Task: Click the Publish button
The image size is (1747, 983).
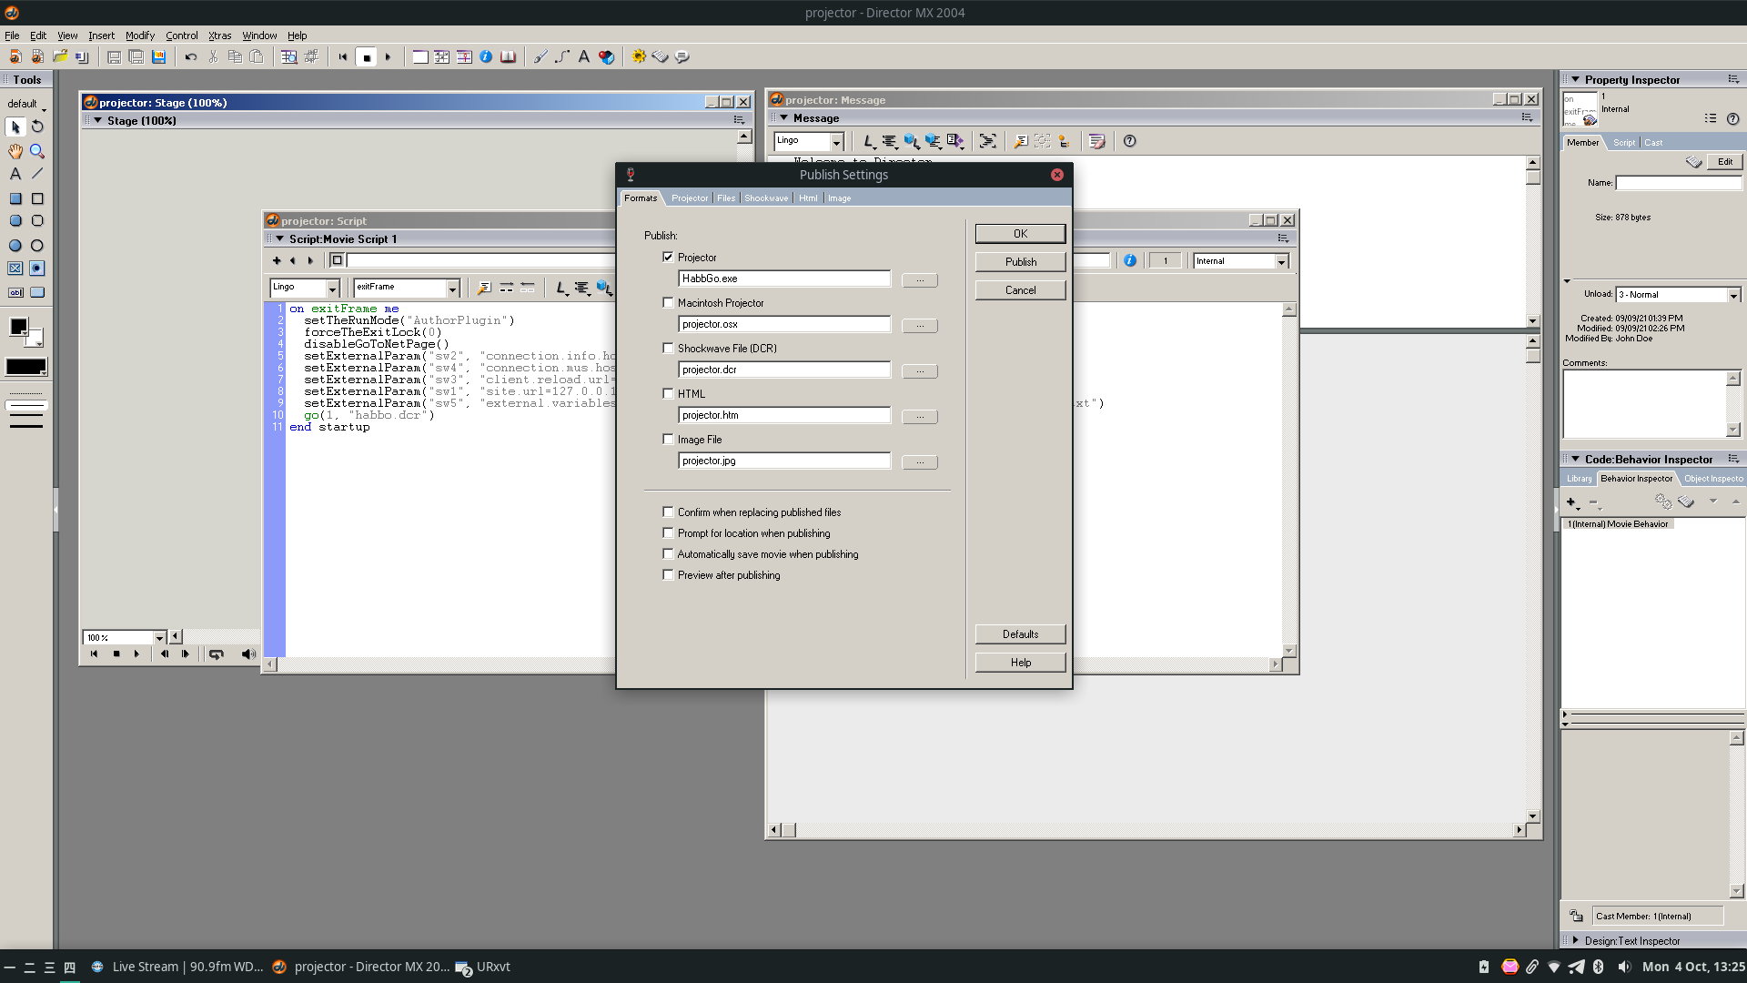Action: click(1020, 262)
